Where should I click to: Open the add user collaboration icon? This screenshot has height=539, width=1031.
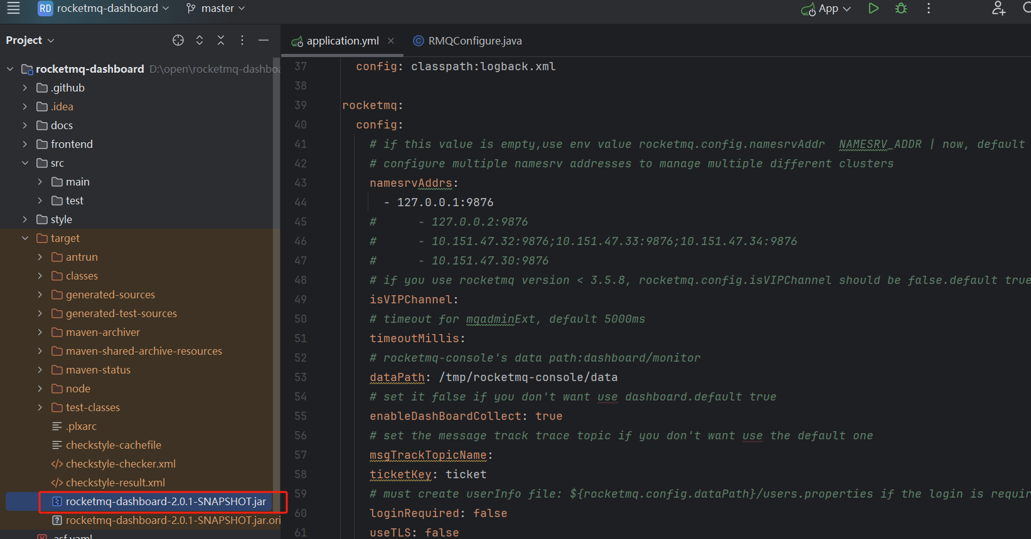(x=998, y=8)
